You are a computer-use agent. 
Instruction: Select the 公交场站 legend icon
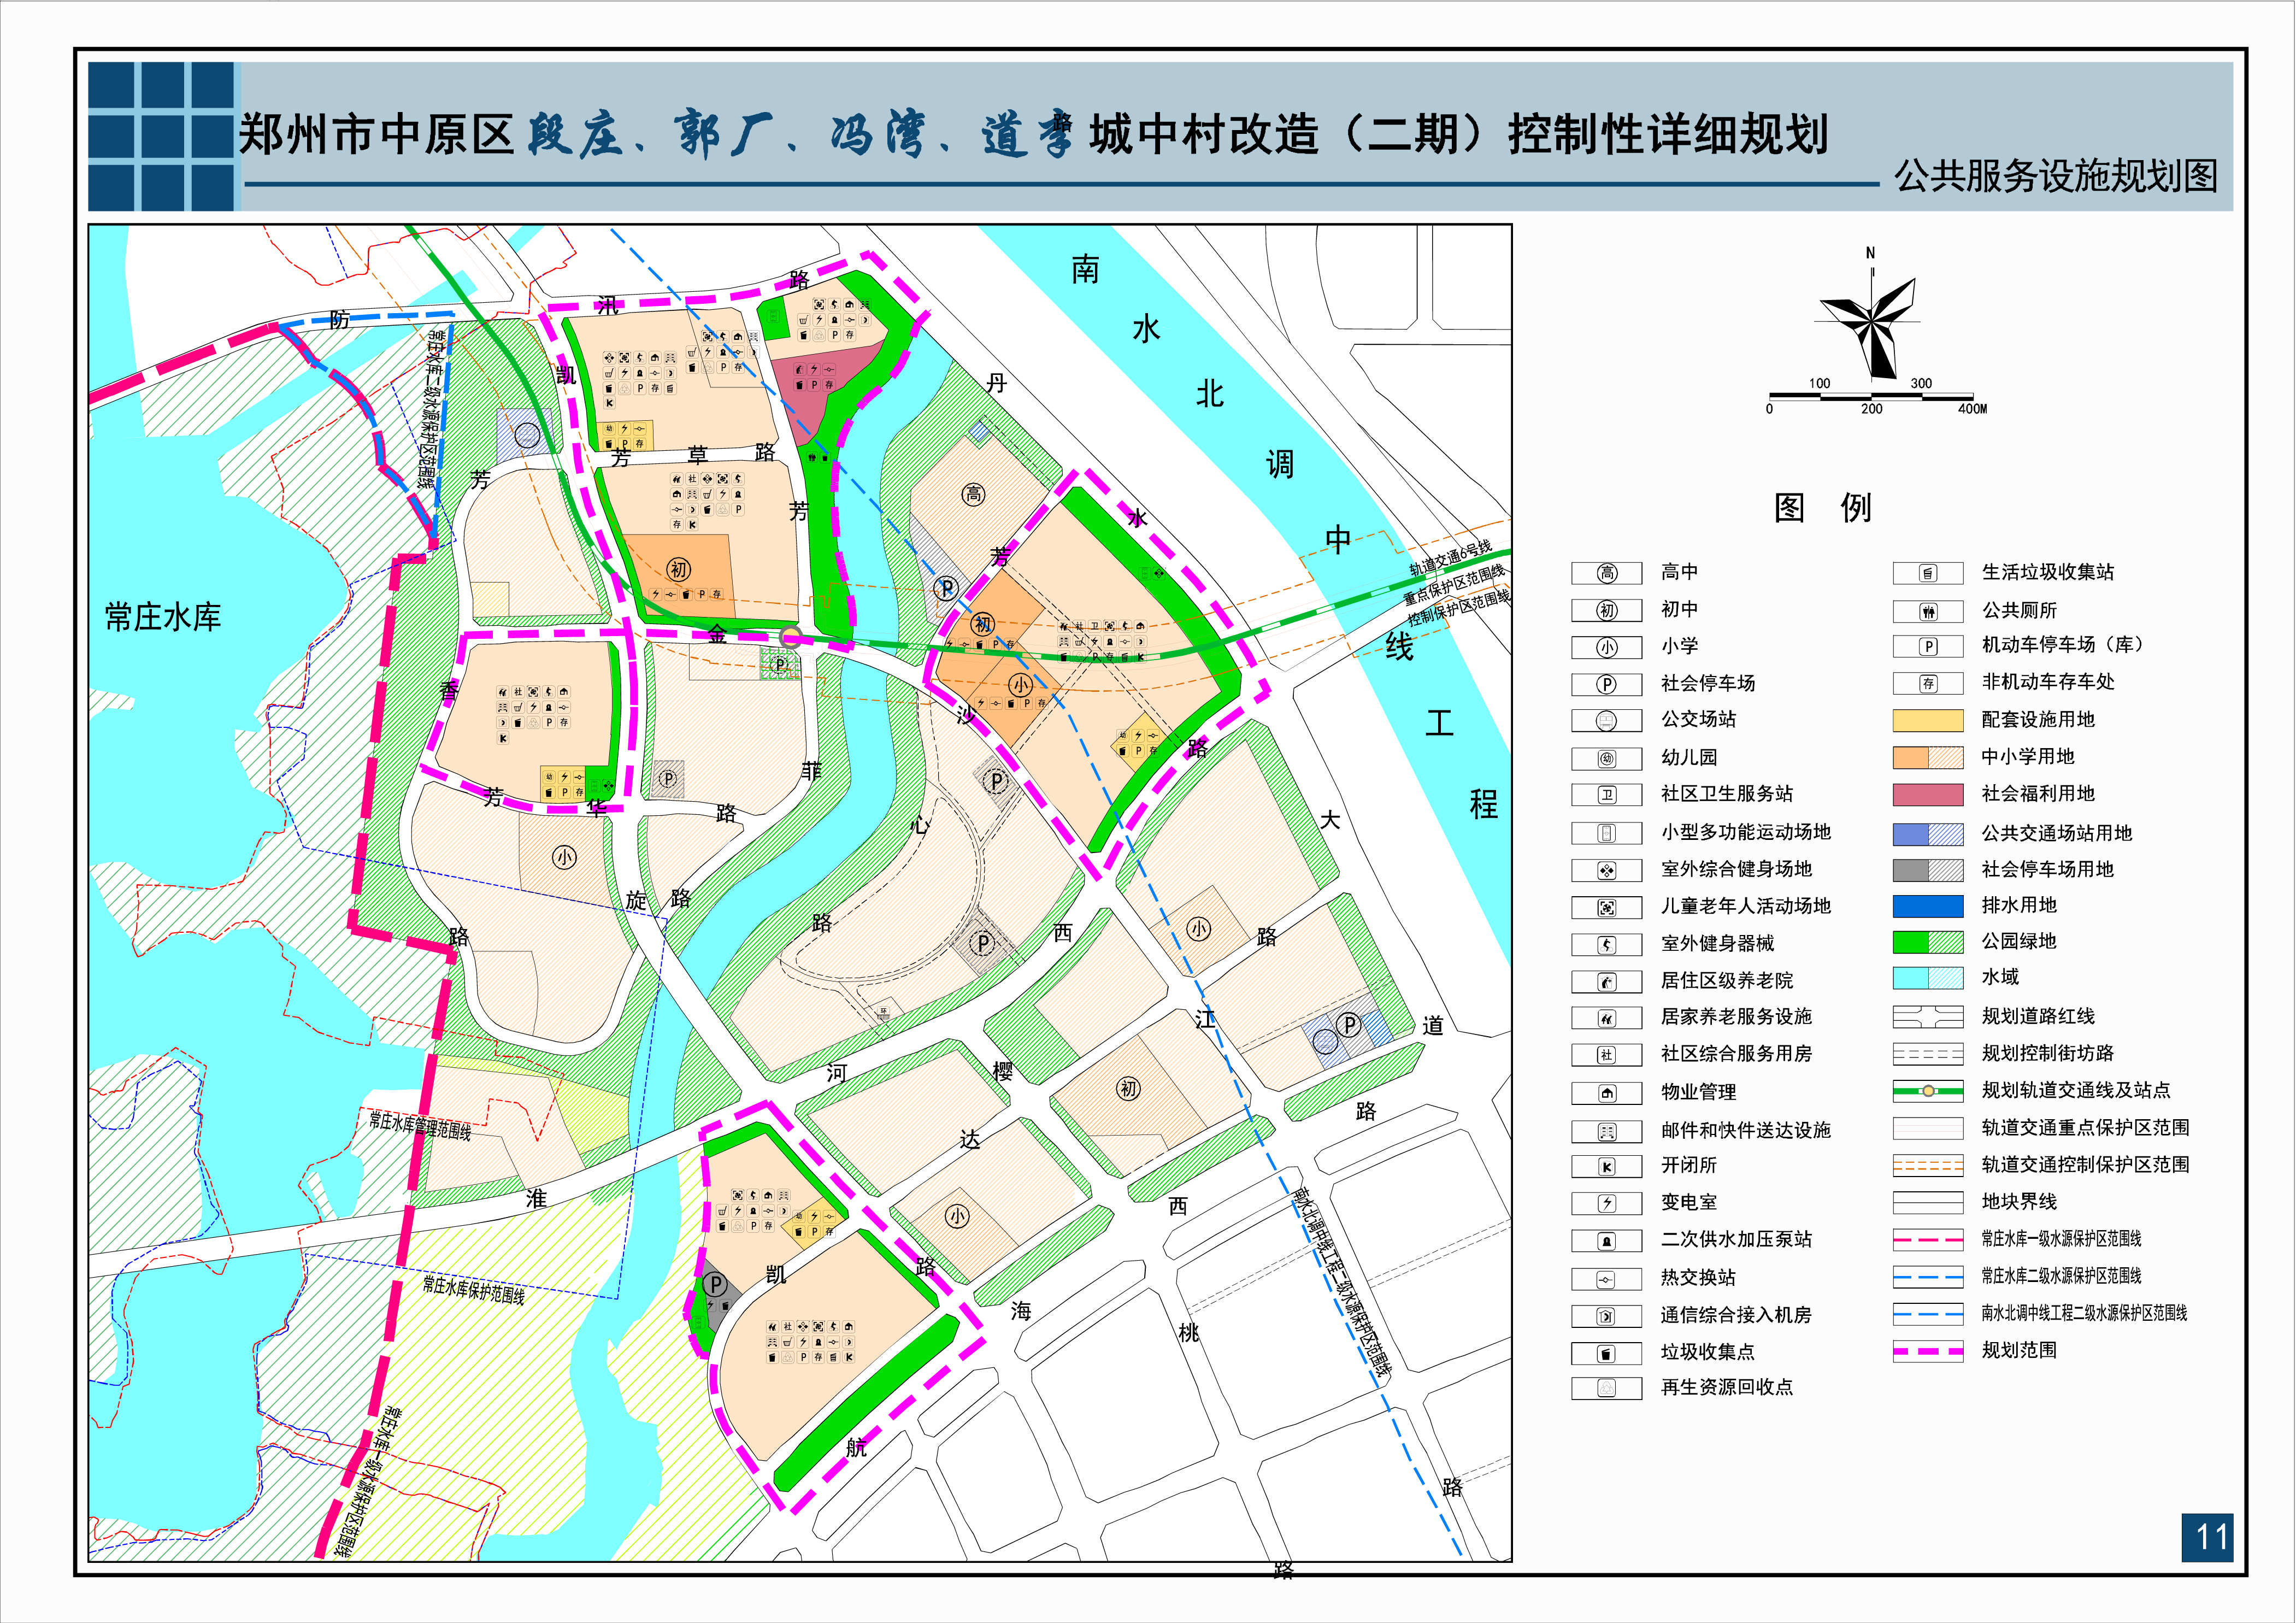pos(1607,721)
